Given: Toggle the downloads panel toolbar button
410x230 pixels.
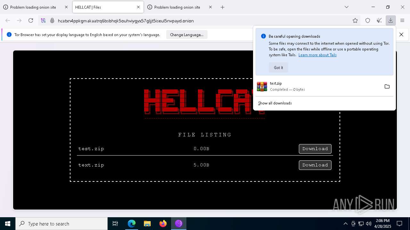Looking at the screenshot, I should pos(391,20).
